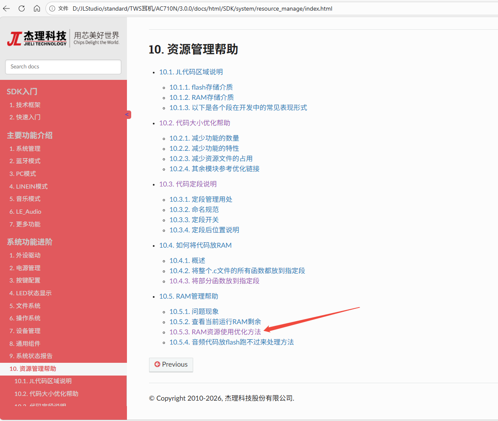The height and width of the screenshot is (421, 498).
Task: Go to the Previous page button
Action: pyautogui.click(x=171, y=364)
